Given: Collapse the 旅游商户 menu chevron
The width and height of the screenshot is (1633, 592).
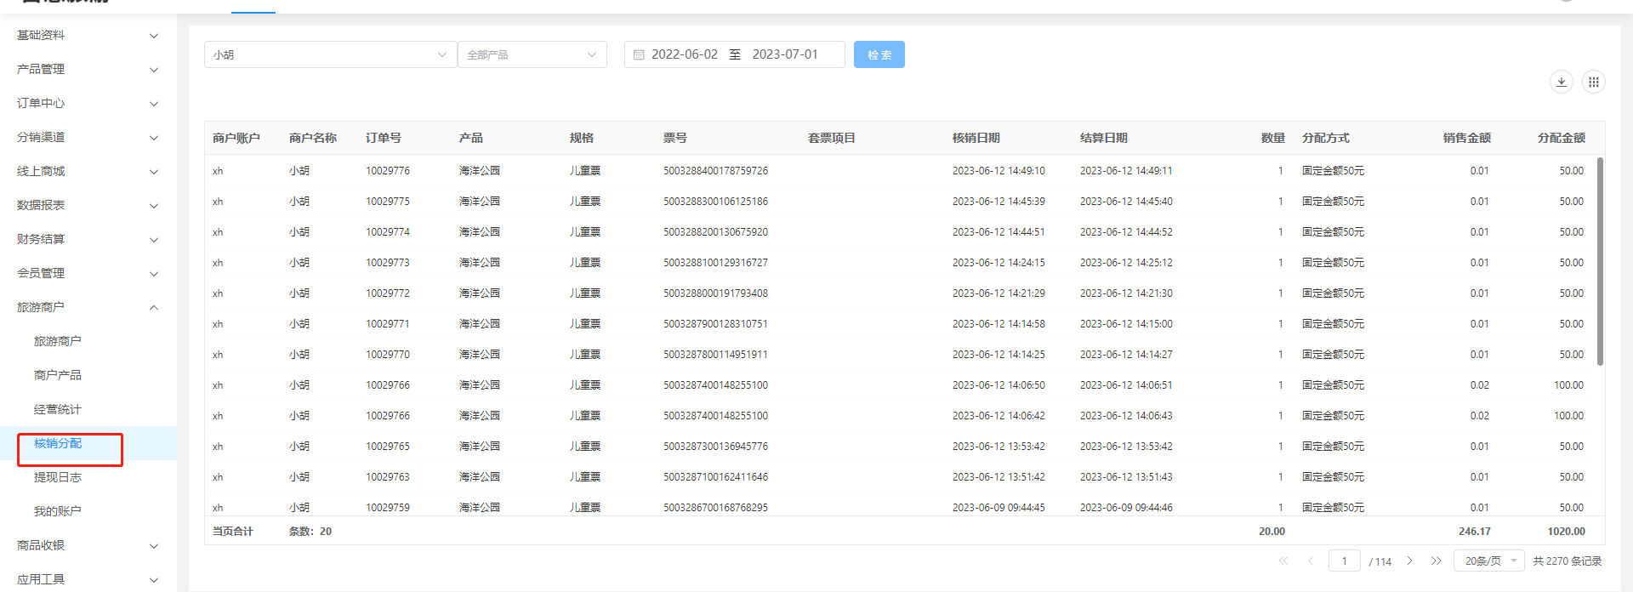Looking at the screenshot, I should [x=154, y=308].
